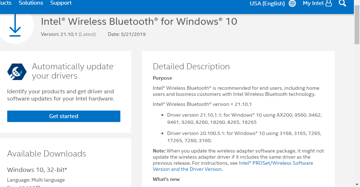Open the Solutions menu
The width and height of the screenshot is (360, 187).
pyautogui.click(x=31, y=3)
